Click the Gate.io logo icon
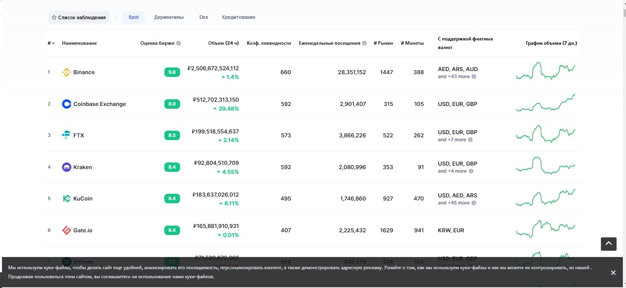Image resolution: width=626 pixels, height=288 pixels. [x=67, y=230]
